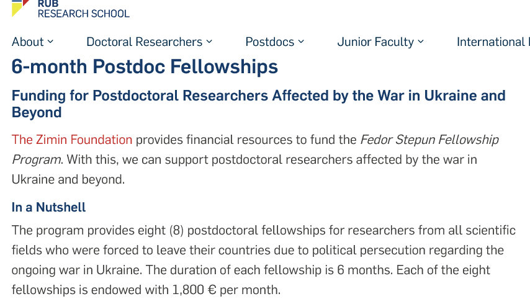Expand the Postdocs dropdown chevron

point(302,42)
